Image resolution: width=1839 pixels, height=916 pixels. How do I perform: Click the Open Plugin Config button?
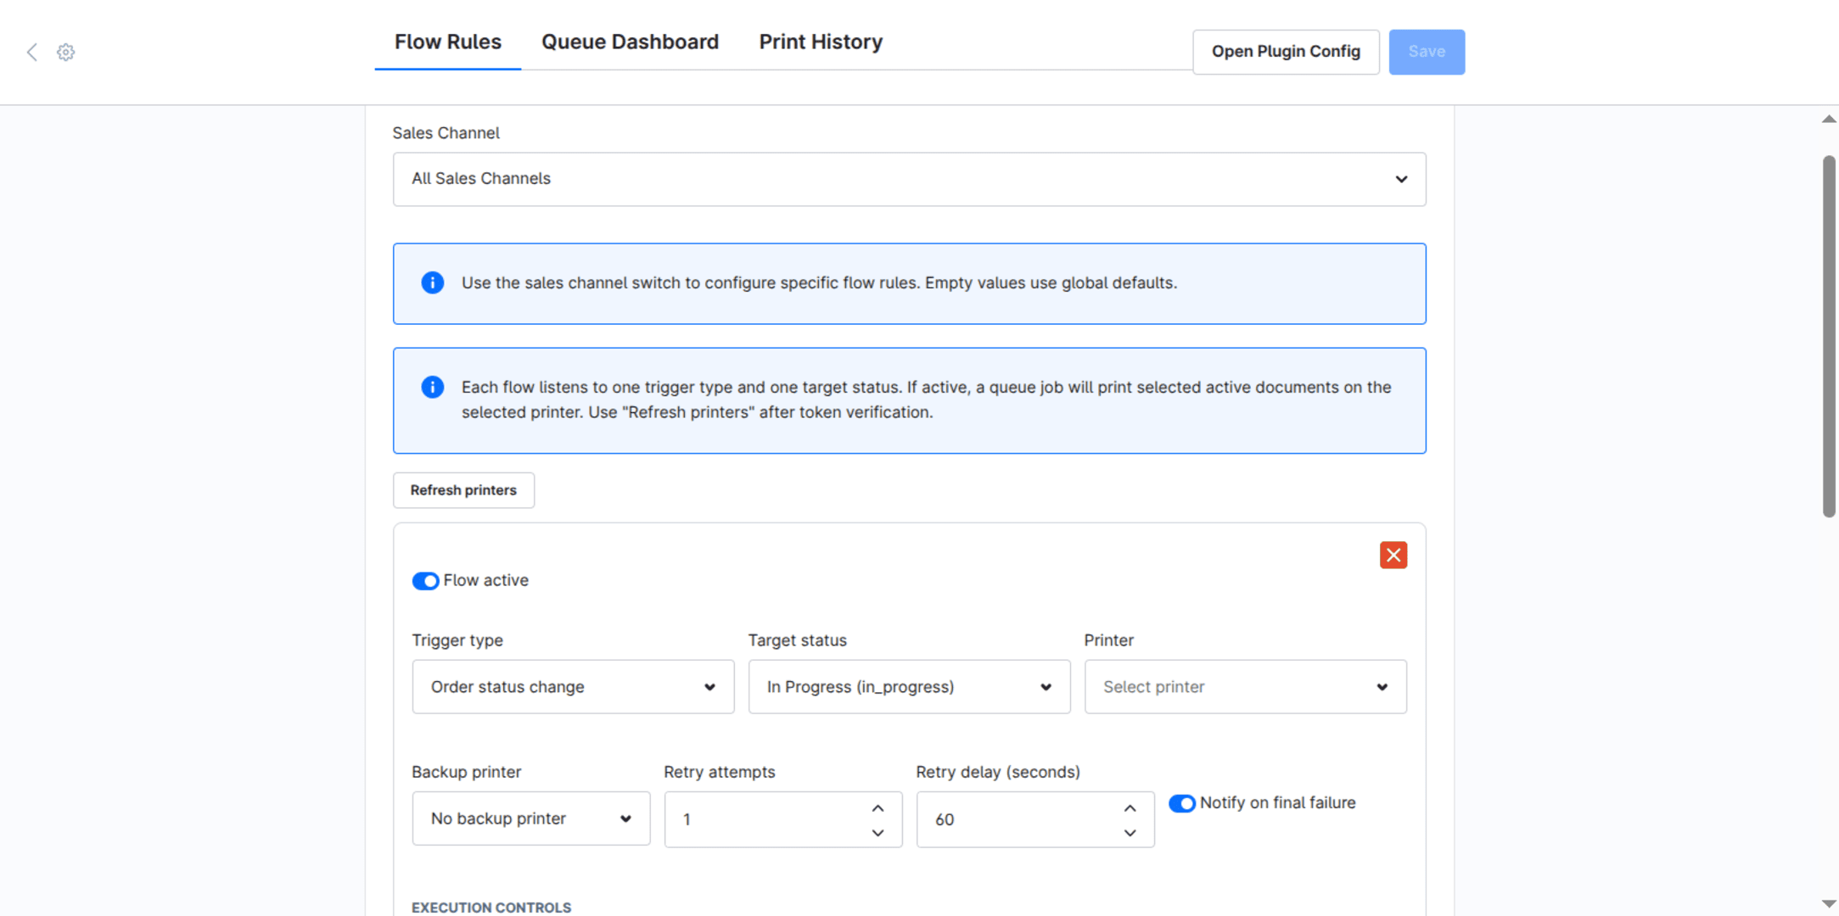[1286, 52]
